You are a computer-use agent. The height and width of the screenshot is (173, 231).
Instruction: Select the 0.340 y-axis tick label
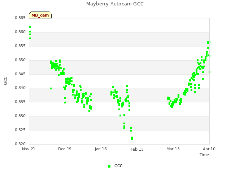coord(20,88)
